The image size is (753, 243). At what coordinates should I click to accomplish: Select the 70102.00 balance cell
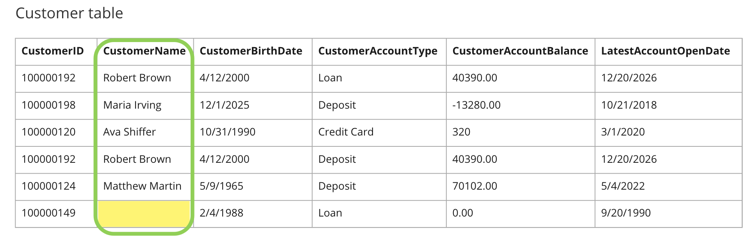(521, 187)
